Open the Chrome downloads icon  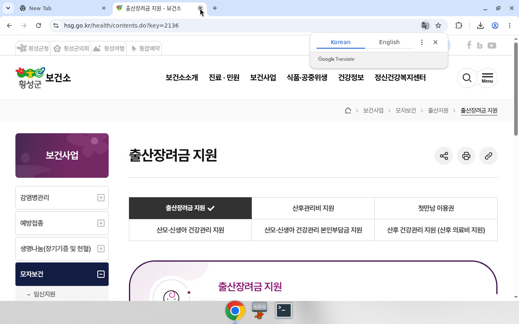tap(480, 26)
